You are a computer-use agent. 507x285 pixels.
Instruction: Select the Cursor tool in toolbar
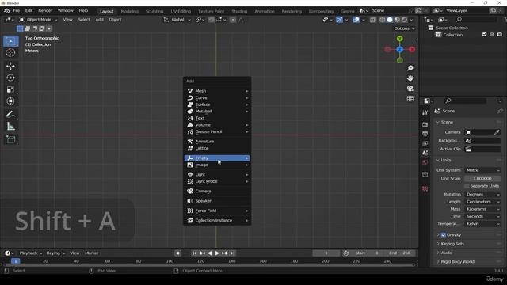(x=10, y=53)
